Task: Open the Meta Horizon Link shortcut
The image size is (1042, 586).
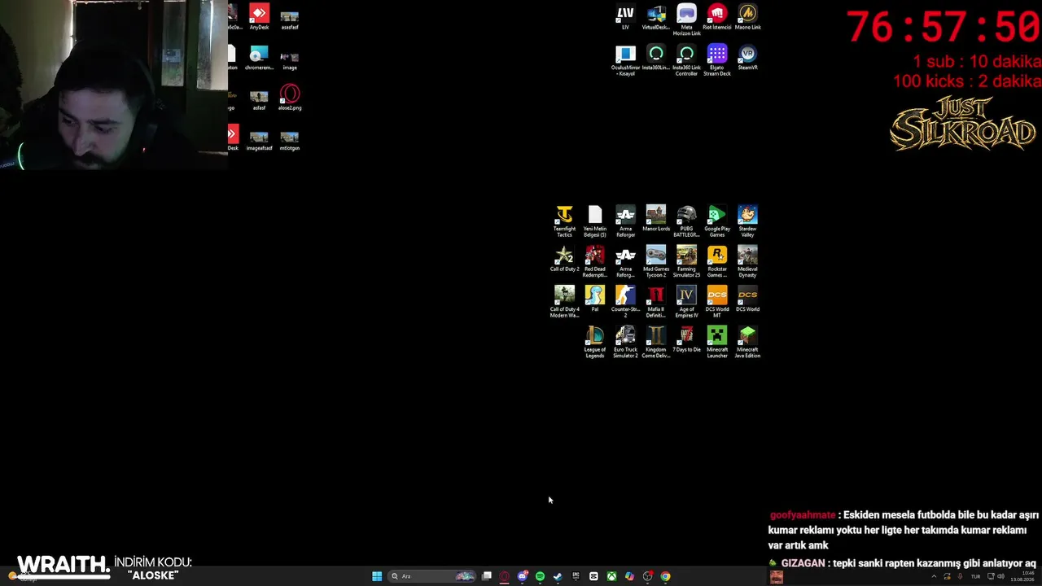Action: (686, 20)
